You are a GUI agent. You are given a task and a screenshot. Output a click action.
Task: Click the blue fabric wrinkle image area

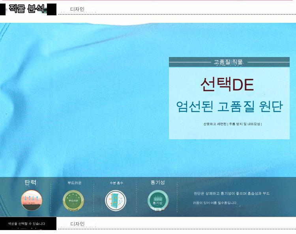click(x=79, y=98)
